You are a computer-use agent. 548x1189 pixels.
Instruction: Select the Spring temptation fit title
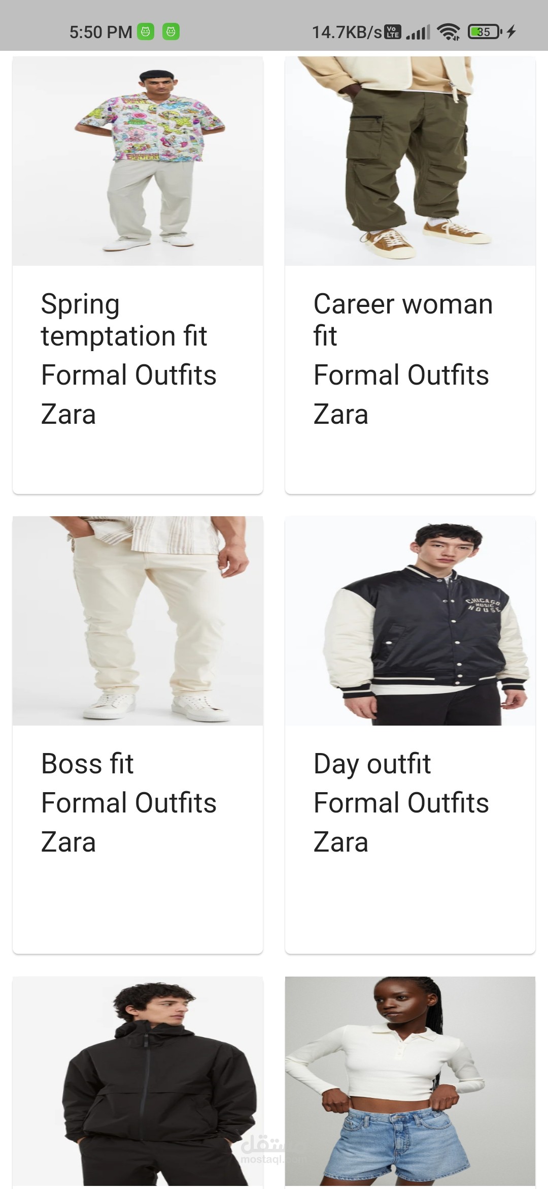pyautogui.click(x=124, y=320)
